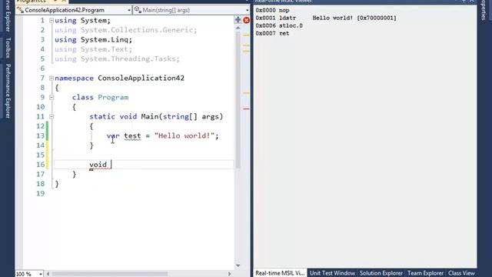Click 'System.Text' on line 4
The height and width of the screenshot is (277, 492).
[105, 49]
